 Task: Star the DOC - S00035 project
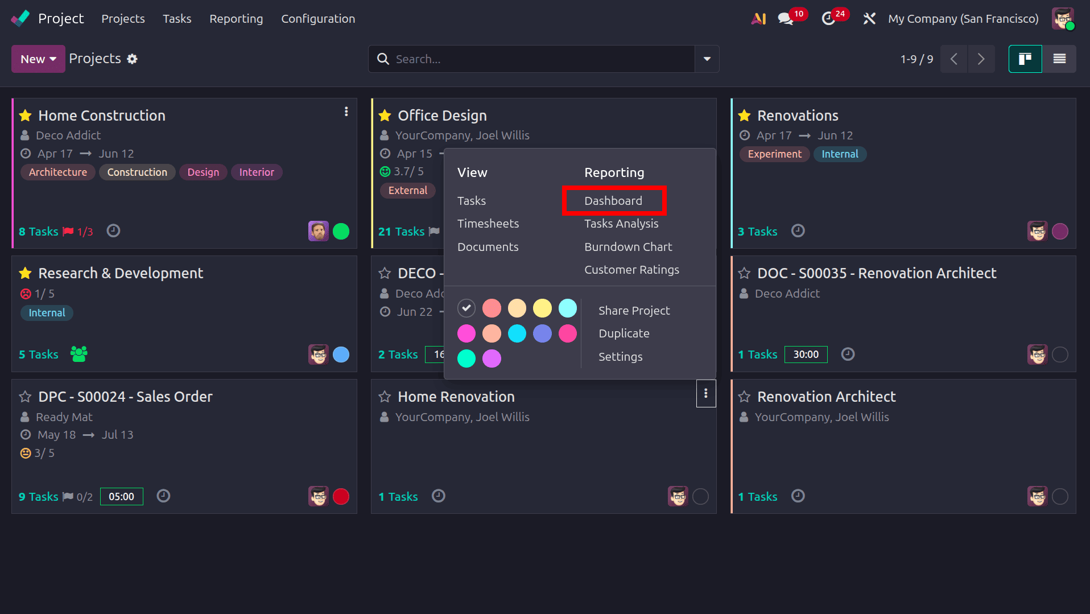(x=744, y=273)
